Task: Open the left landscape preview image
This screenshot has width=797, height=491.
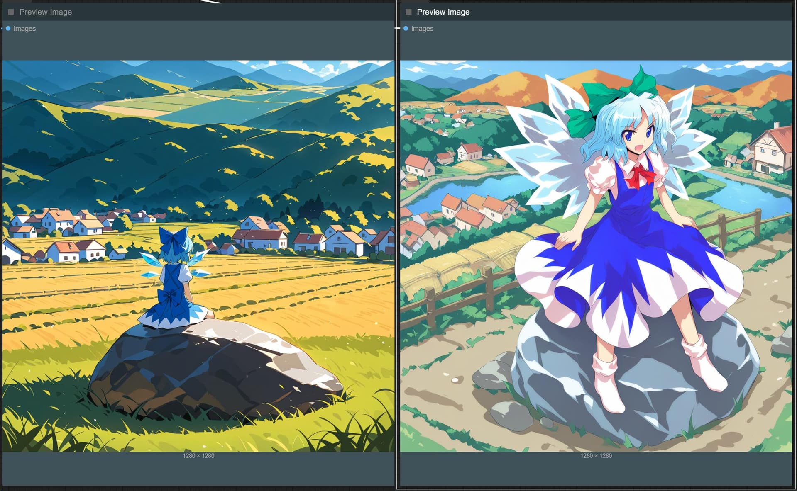Action: [x=198, y=256]
